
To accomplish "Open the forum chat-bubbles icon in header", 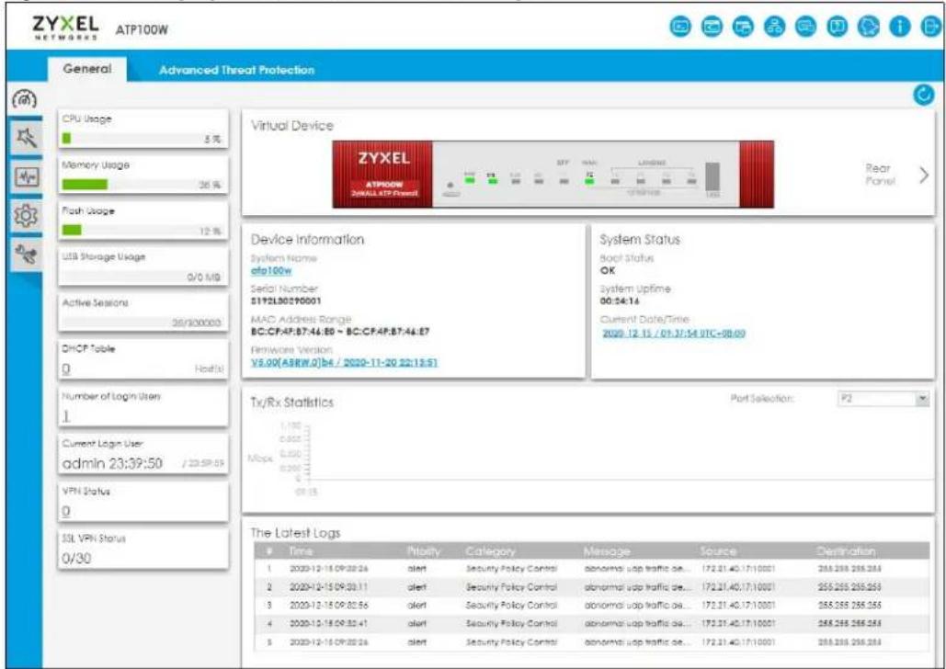I will pos(805,27).
